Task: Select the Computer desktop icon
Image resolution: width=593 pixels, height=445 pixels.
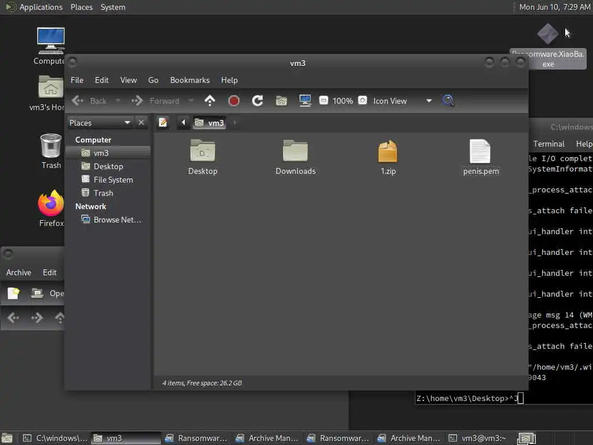Action: point(50,46)
